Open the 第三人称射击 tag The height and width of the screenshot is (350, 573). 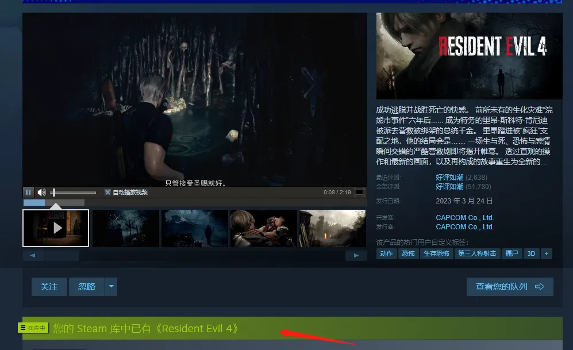coord(476,253)
